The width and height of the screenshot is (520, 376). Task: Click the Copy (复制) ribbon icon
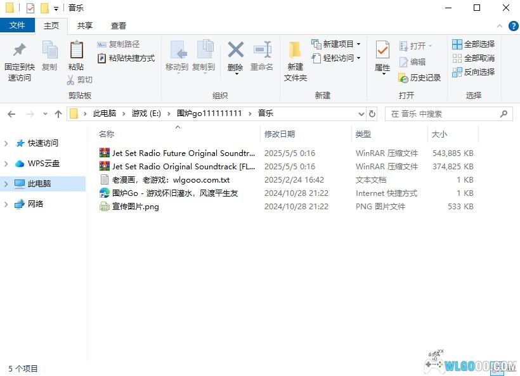click(x=49, y=50)
